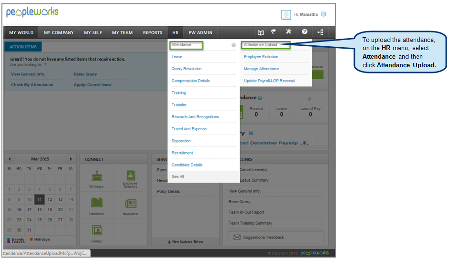Select Manage Attendance submenu item
This screenshot has height=259, width=451.
click(261, 69)
